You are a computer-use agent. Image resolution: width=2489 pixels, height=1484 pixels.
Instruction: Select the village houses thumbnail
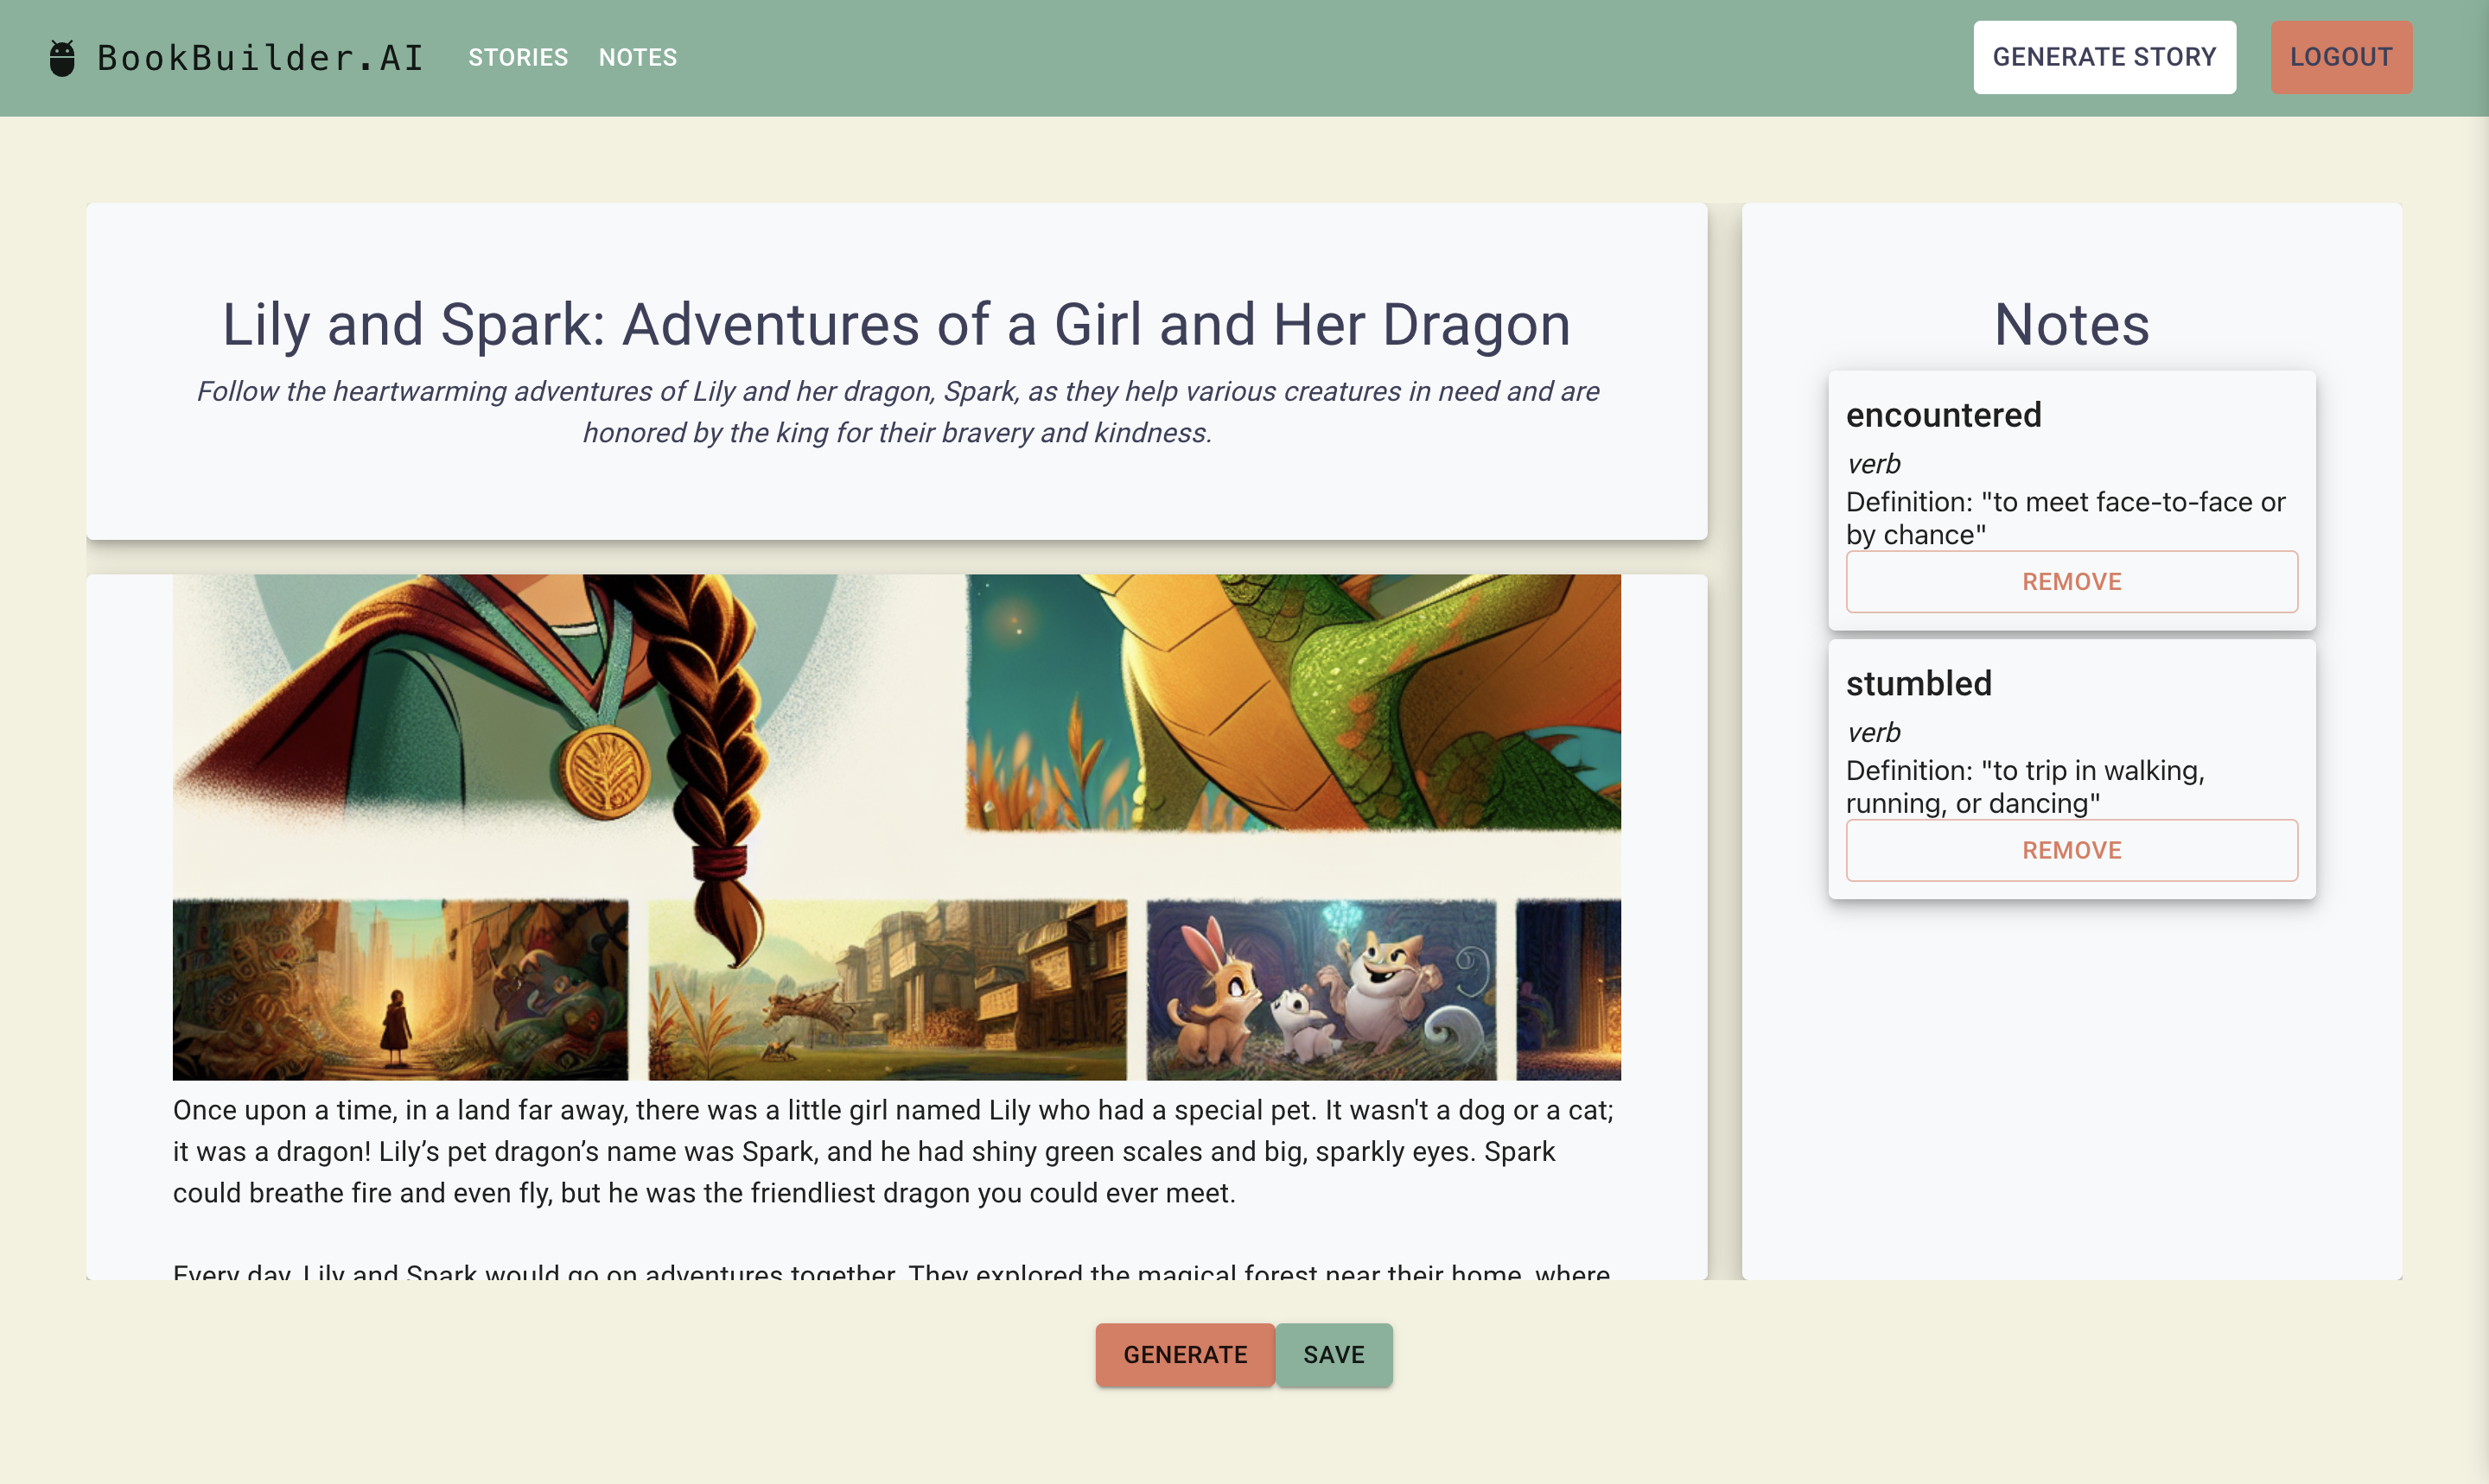click(x=887, y=990)
